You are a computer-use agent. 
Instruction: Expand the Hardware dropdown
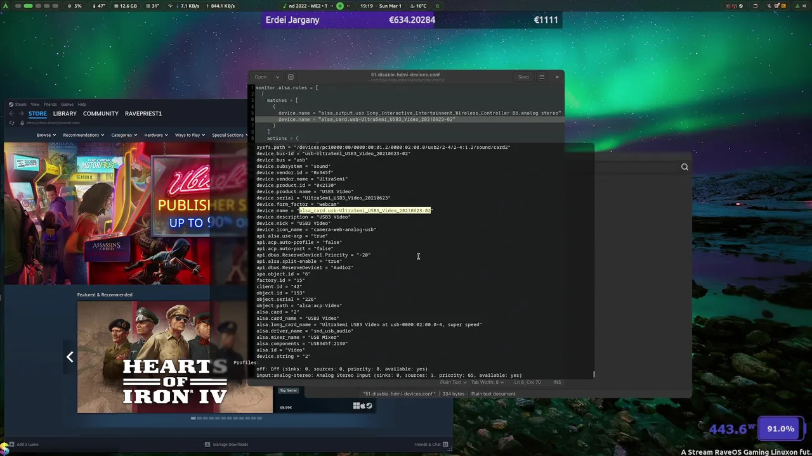pos(155,135)
